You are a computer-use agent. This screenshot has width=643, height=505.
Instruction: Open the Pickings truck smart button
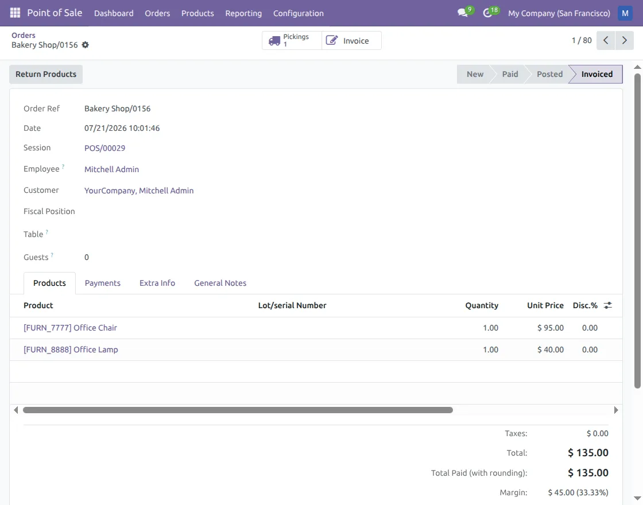click(292, 40)
